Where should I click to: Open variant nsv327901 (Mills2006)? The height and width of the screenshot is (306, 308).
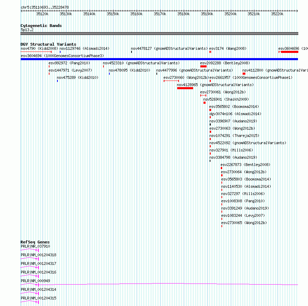pos(231,150)
